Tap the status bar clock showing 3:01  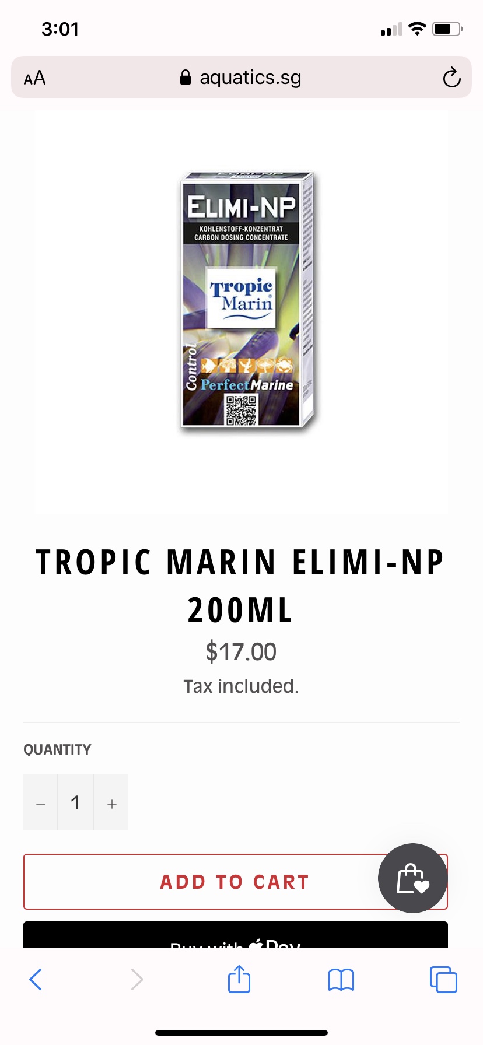(x=60, y=29)
